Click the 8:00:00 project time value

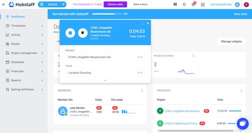click(221, 123)
